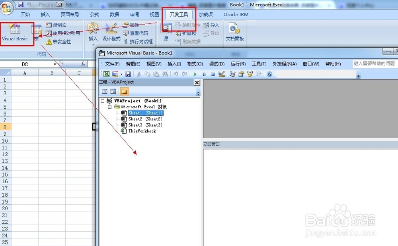Viewport: 398px width, 246px height.
Task: Click the Visual Basic button in ribbon
Action: [15, 33]
